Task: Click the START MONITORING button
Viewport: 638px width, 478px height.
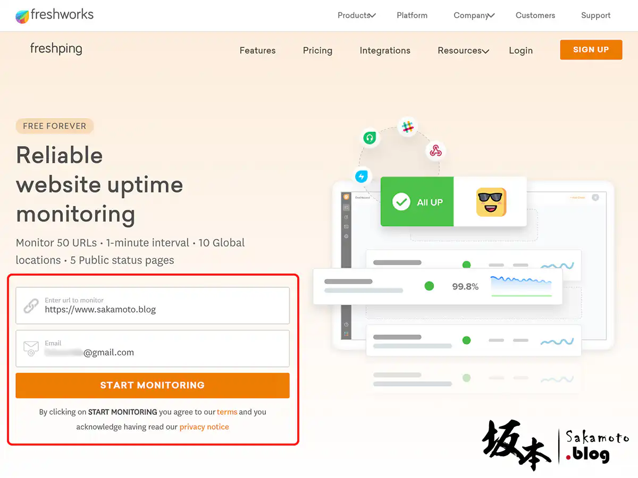Action: coord(153,386)
